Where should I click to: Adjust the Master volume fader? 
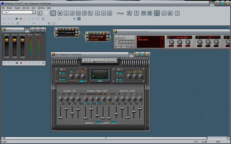(7, 40)
